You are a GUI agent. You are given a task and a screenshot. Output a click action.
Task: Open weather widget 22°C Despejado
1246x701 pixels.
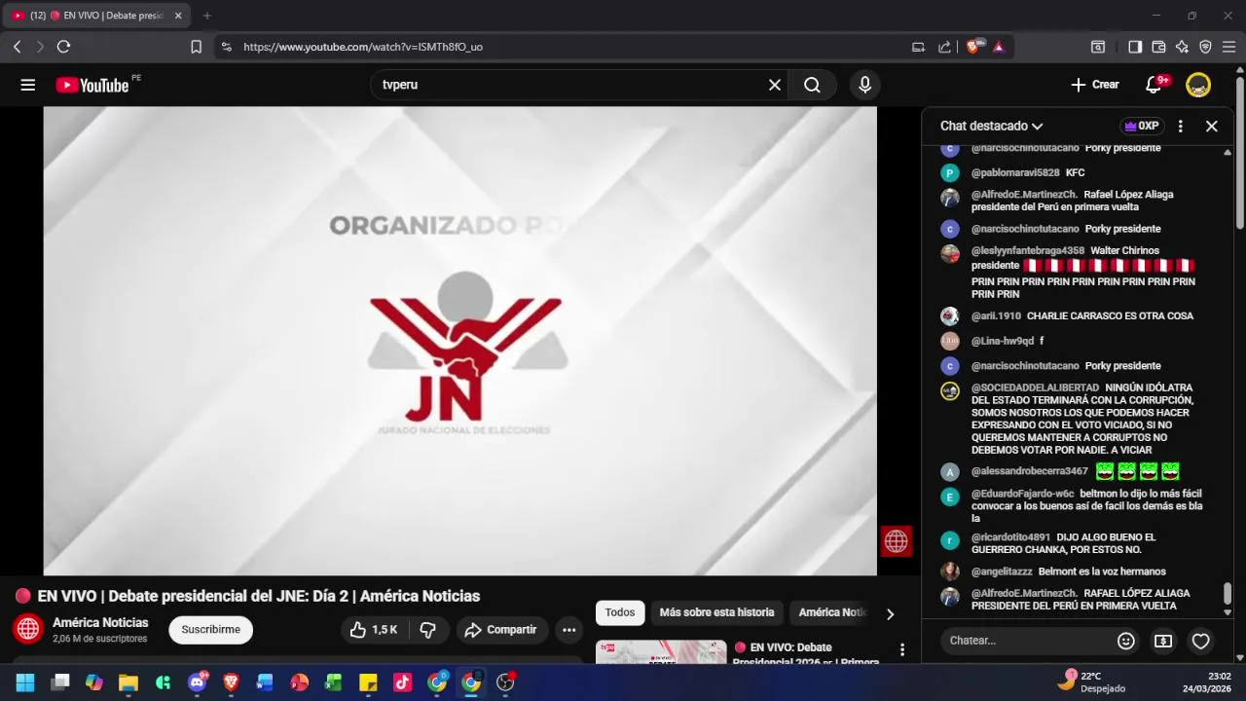point(1092,682)
